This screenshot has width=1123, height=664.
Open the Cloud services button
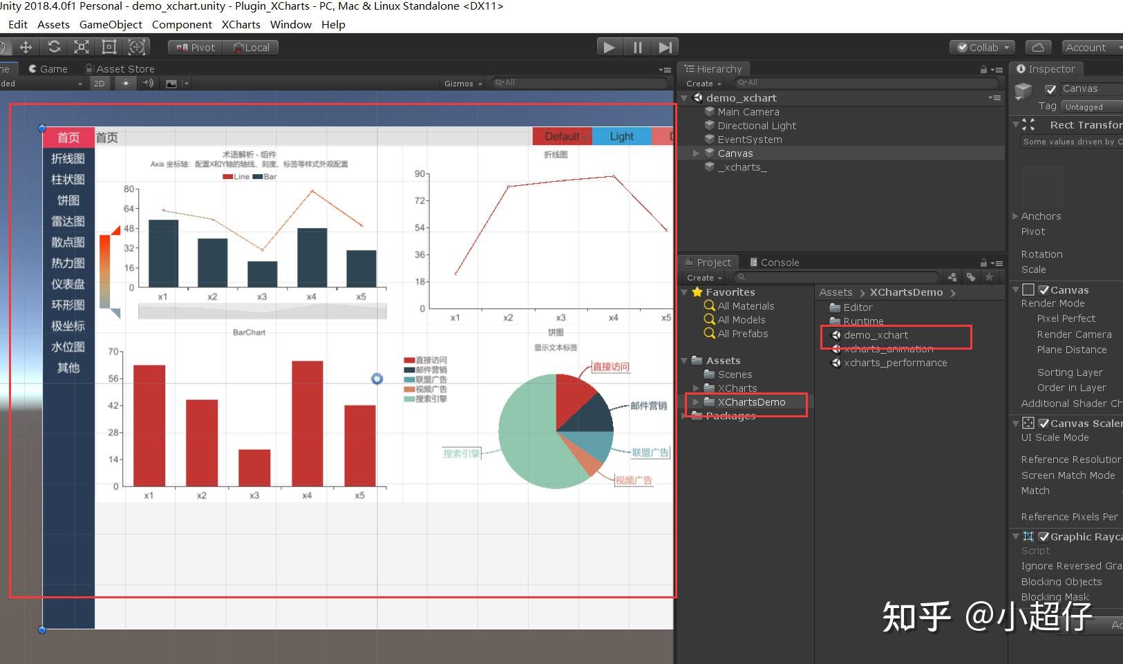(x=1038, y=47)
